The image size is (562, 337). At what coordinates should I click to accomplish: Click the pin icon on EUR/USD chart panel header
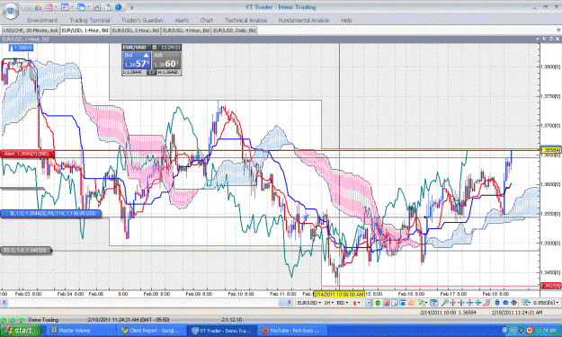coord(544,39)
